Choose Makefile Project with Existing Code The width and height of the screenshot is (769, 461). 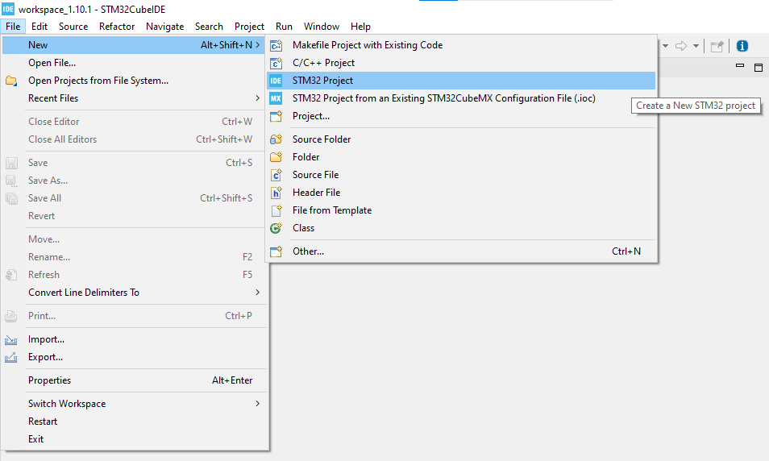point(461,45)
